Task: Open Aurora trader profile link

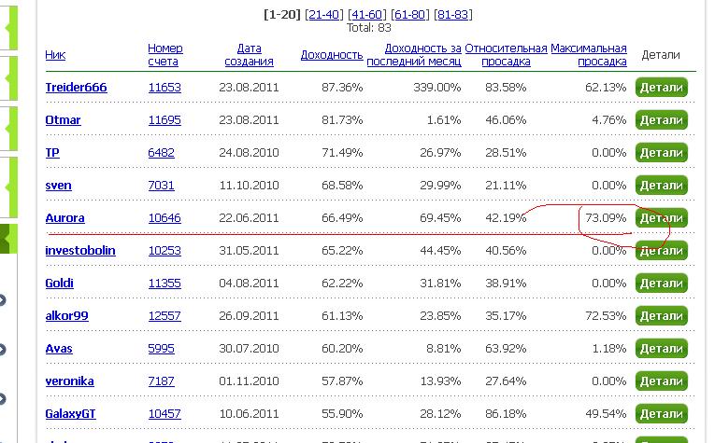Action: (x=64, y=218)
